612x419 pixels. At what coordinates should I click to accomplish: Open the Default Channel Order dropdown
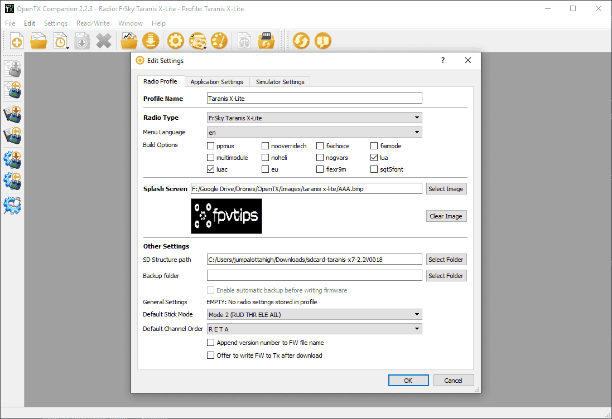coord(314,329)
